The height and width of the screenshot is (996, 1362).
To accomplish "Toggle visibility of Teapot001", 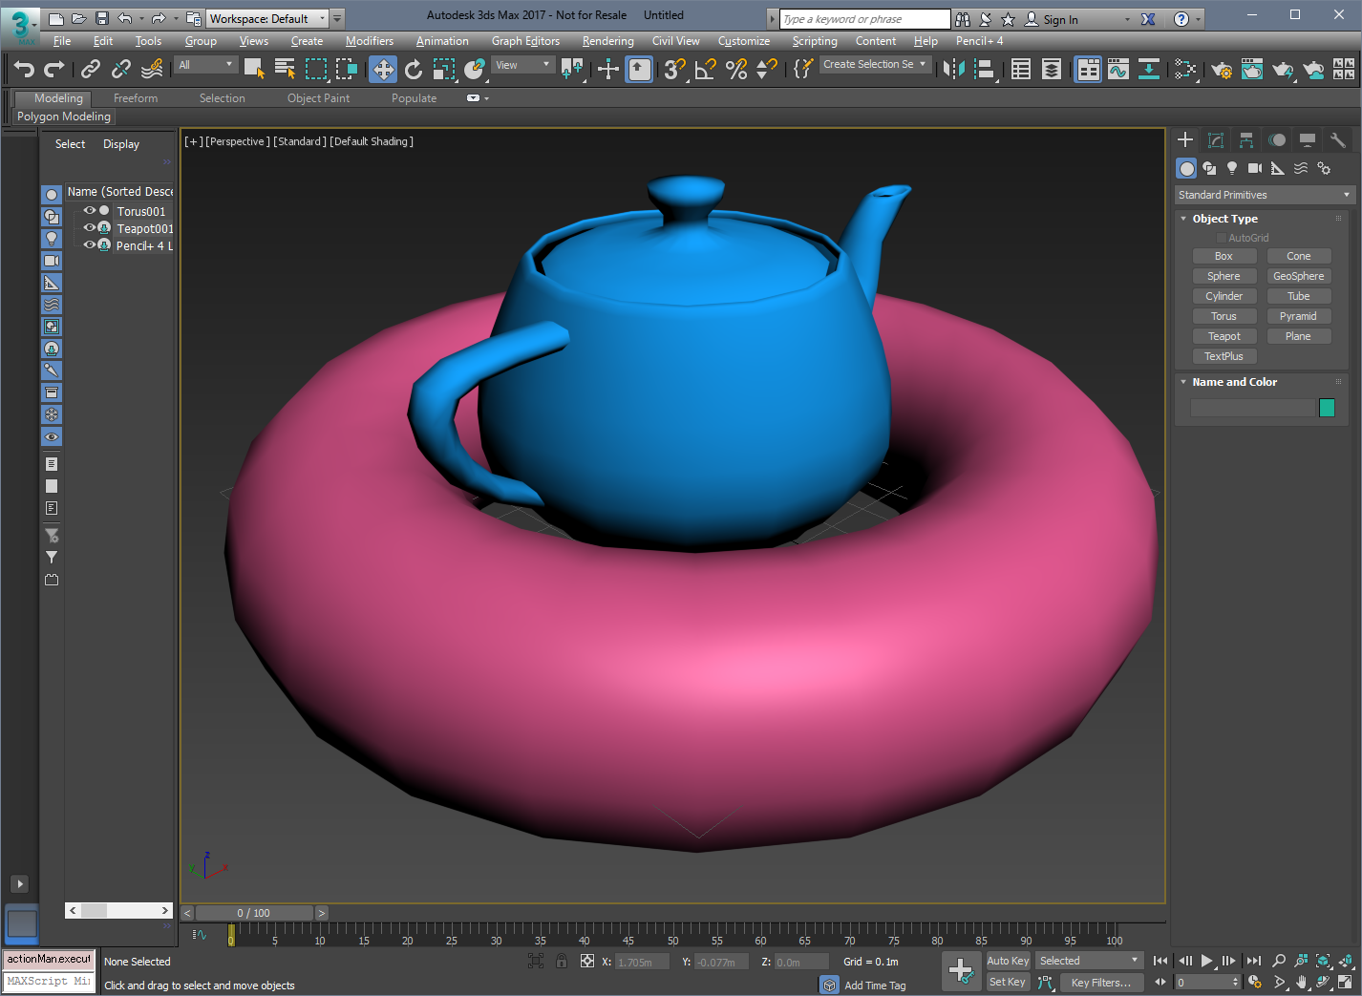I will point(89,228).
